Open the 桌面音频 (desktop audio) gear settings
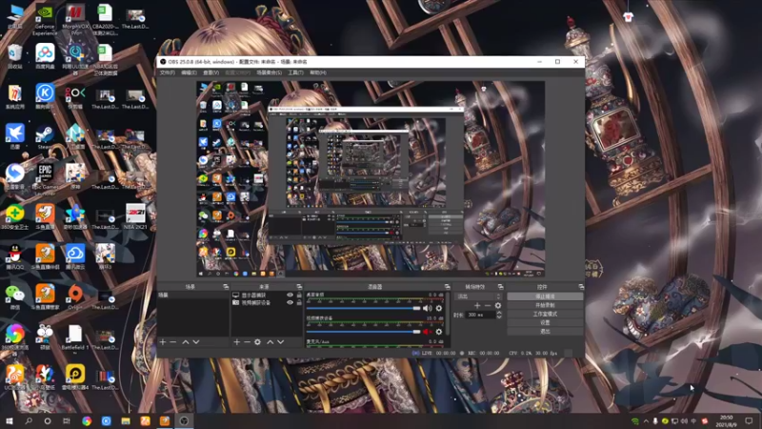The height and width of the screenshot is (429, 762). (x=439, y=308)
